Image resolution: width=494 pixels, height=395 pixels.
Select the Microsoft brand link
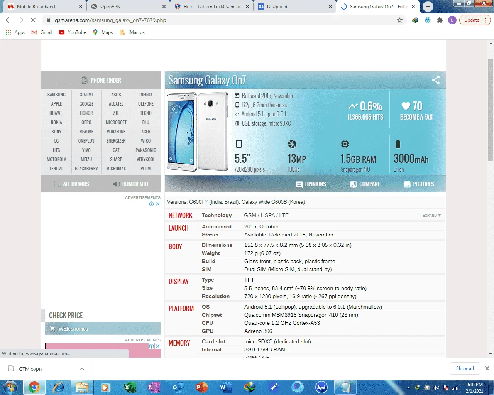pyautogui.click(x=116, y=122)
